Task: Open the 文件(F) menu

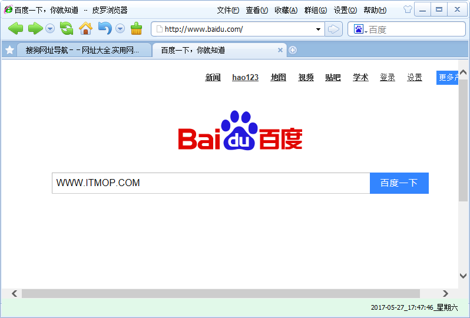Action: (x=228, y=10)
